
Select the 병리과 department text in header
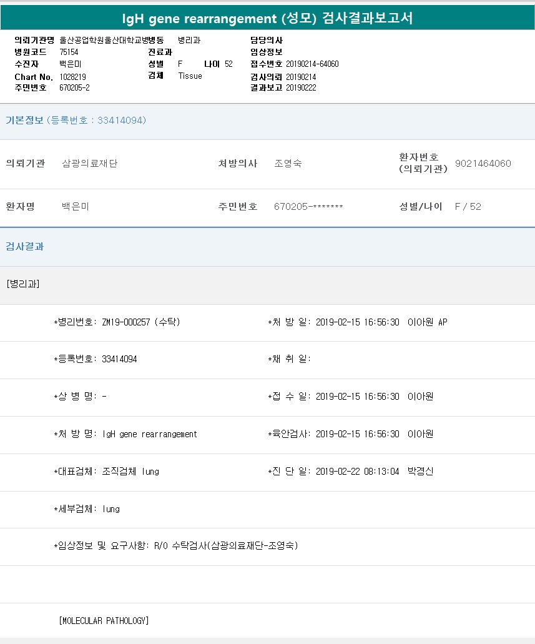coord(189,40)
